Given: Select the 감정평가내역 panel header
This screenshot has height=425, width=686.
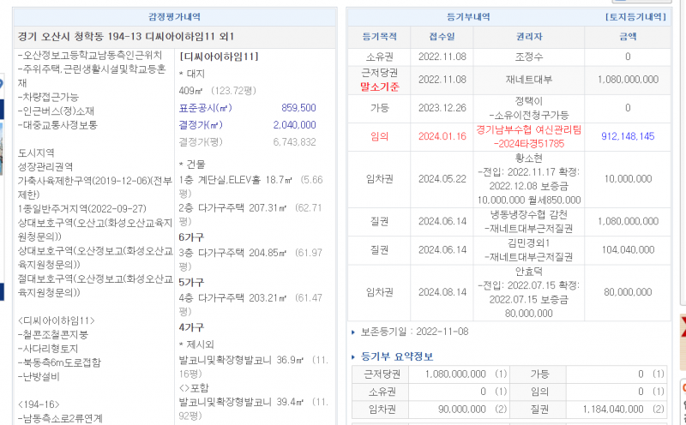Looking at the screenshot, I should pyautogui.click(x=175, y=16).
